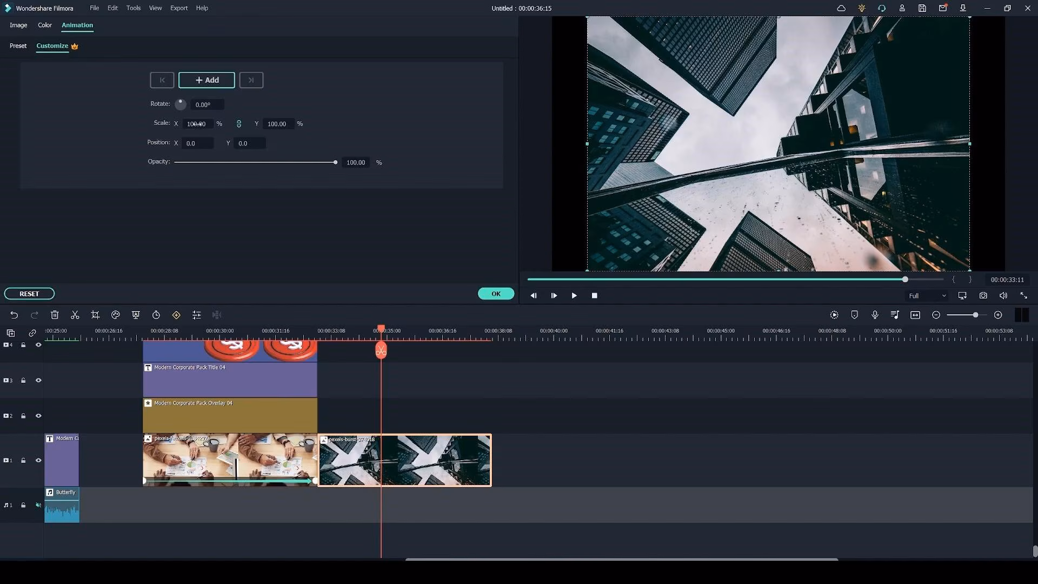The width and height of the screenshot is (1038, 584).
Task: Click the Split scissors icon in toolbar
Action: pos(75,315)
